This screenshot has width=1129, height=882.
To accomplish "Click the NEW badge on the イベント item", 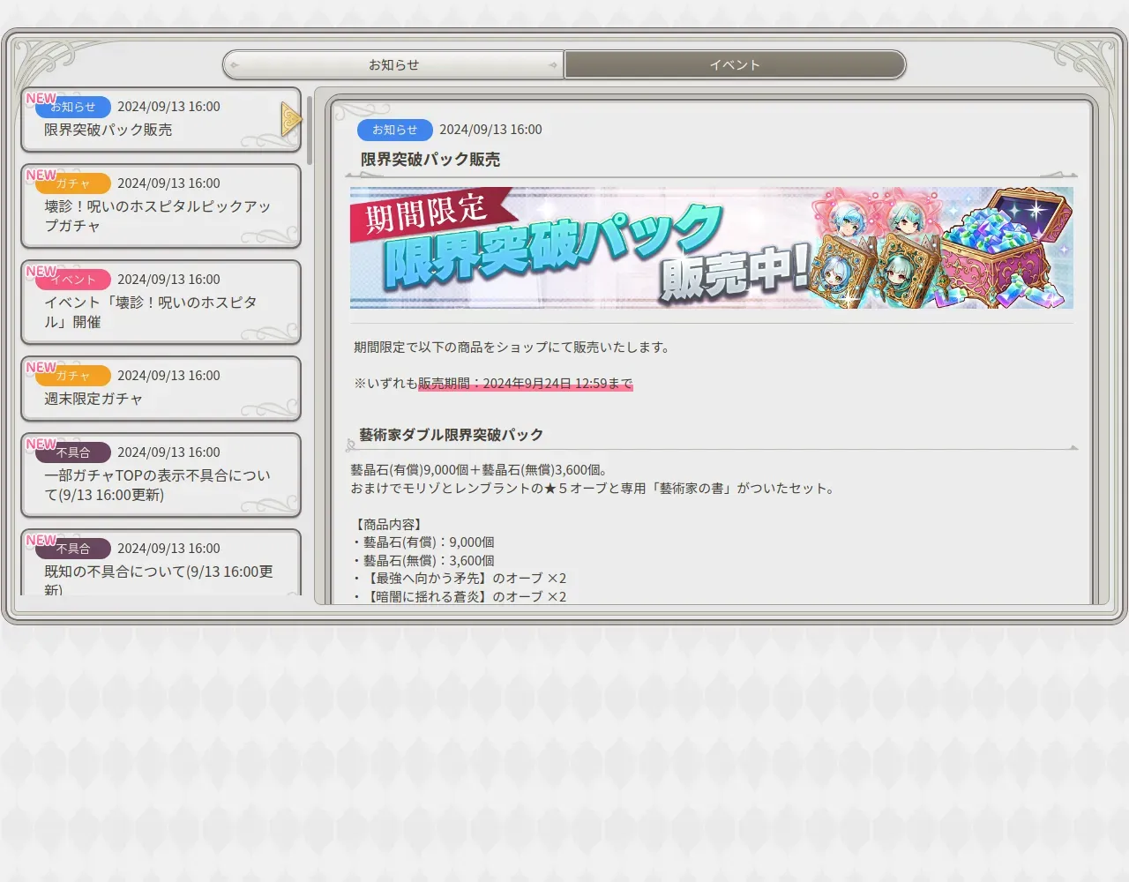I will pos(41,271).
